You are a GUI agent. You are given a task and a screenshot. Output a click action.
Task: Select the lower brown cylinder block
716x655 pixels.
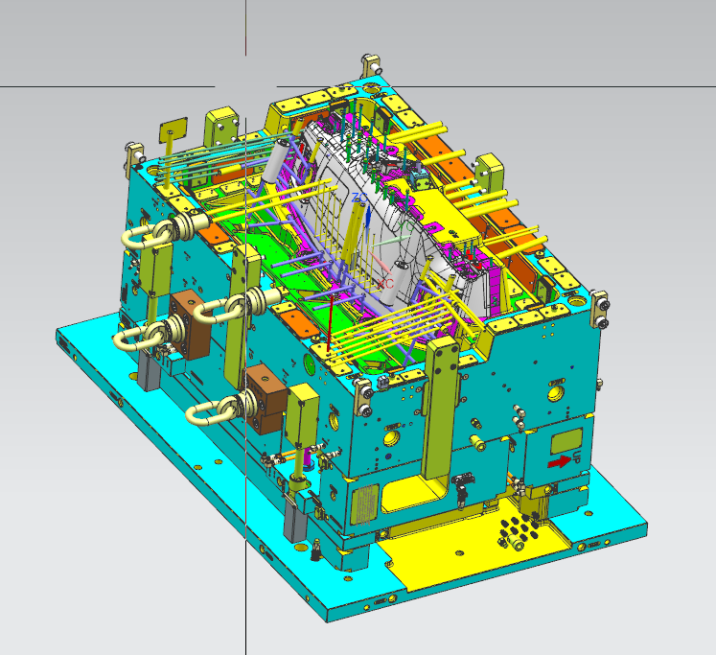(x=267, y=398)
